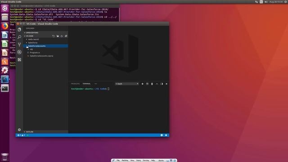Launch LibreOffice Writer from the launcher
Screen dimensions: 288x162
tap(5, 35)
